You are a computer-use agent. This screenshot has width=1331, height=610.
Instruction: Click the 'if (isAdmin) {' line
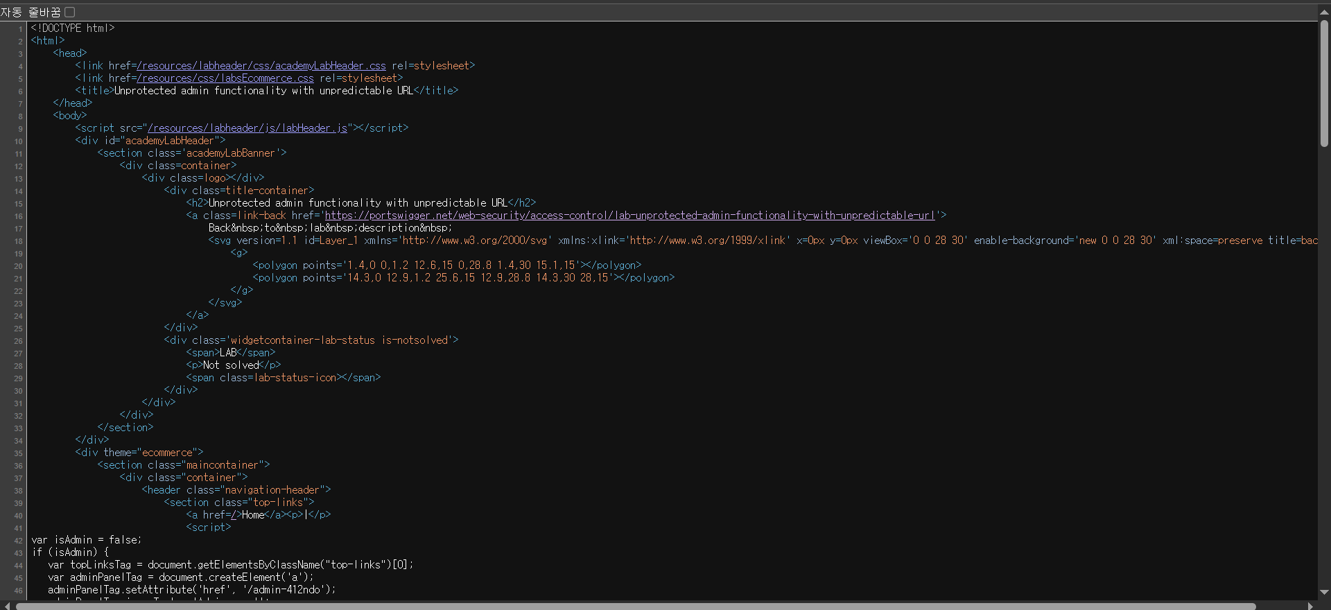tap(70, 552)
